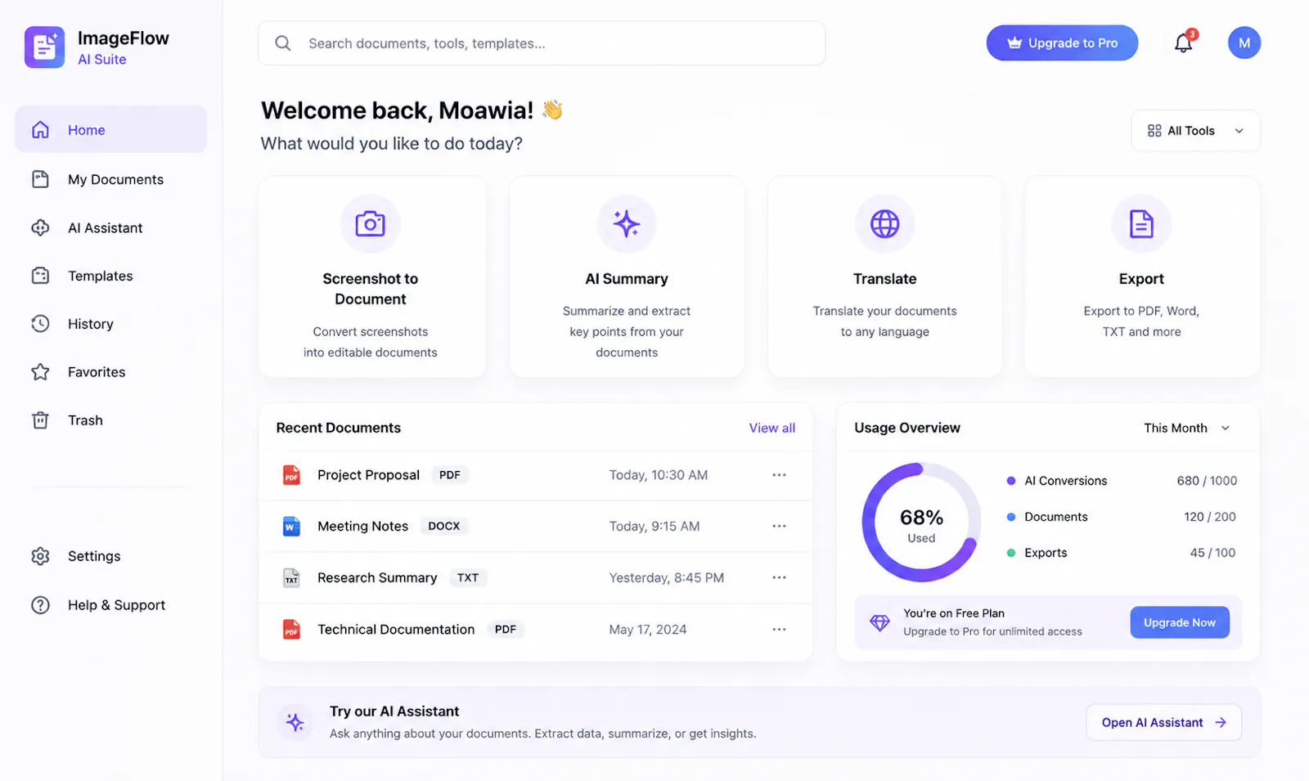
Task: Open more options for Meeting Notes
Action: [779, 526]
